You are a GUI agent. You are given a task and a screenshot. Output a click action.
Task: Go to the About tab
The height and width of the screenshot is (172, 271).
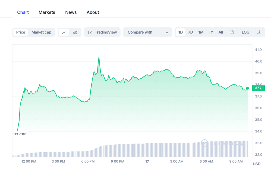93,12
